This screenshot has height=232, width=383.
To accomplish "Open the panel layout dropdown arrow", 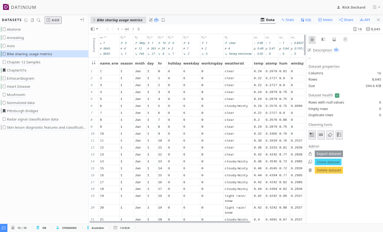I will (97, 29).
